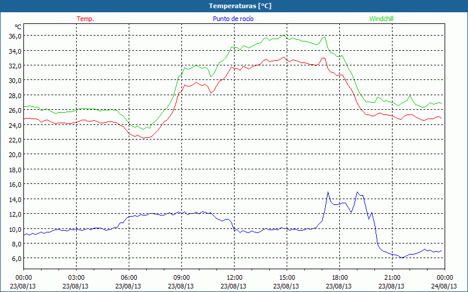The width and height of the screenshot is (468, 292).
Task: Click the 23/08/13 date under 18:00
Action: (x=339, y=286)
